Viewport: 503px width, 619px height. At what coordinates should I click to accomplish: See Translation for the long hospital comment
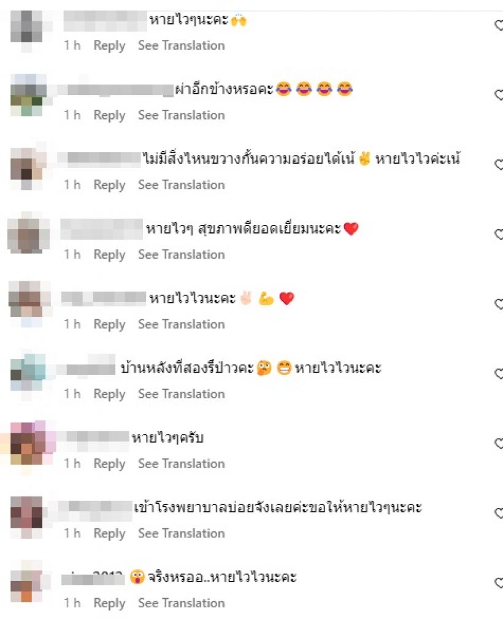tap(182, 533)
